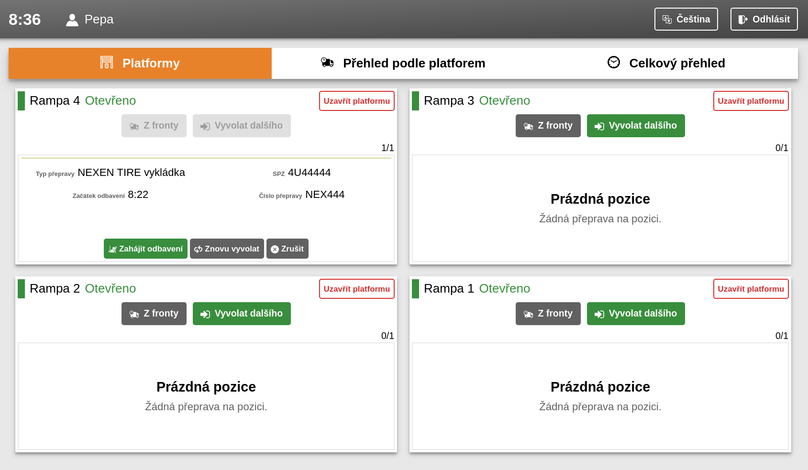Pick from queue with Z fronty on Rampa 1

click(x=548, y=314)
